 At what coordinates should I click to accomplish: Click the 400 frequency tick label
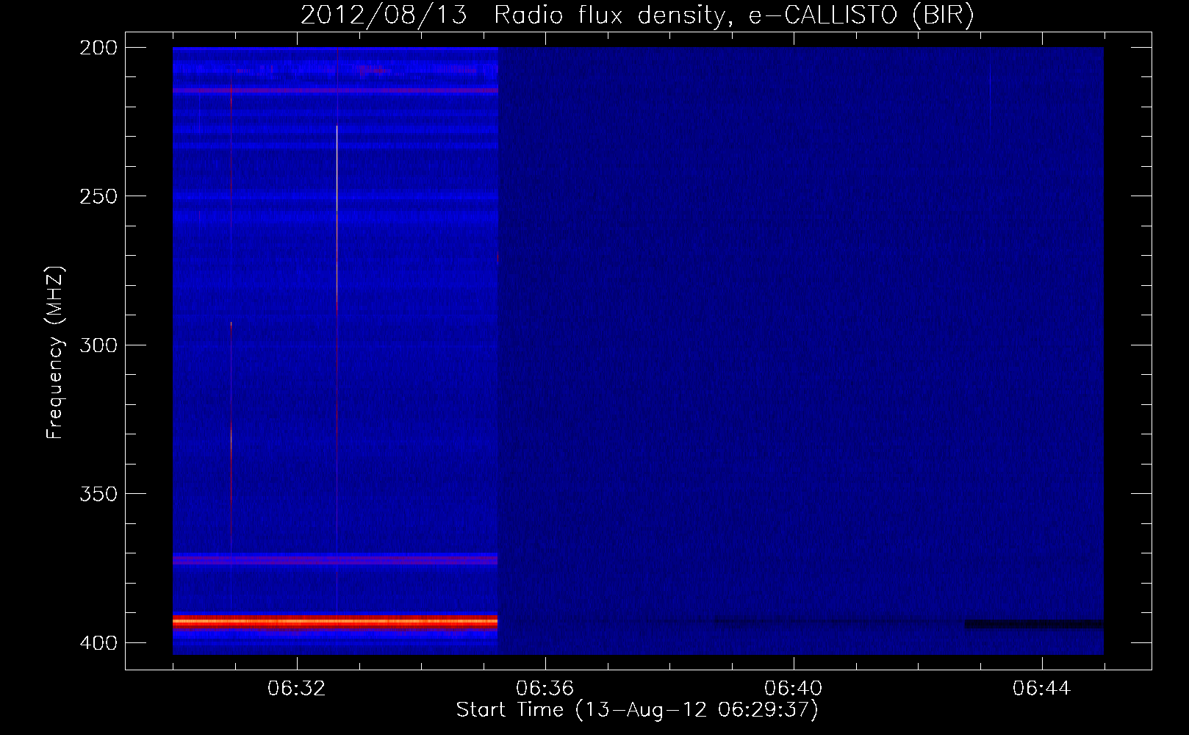[98, 643]
